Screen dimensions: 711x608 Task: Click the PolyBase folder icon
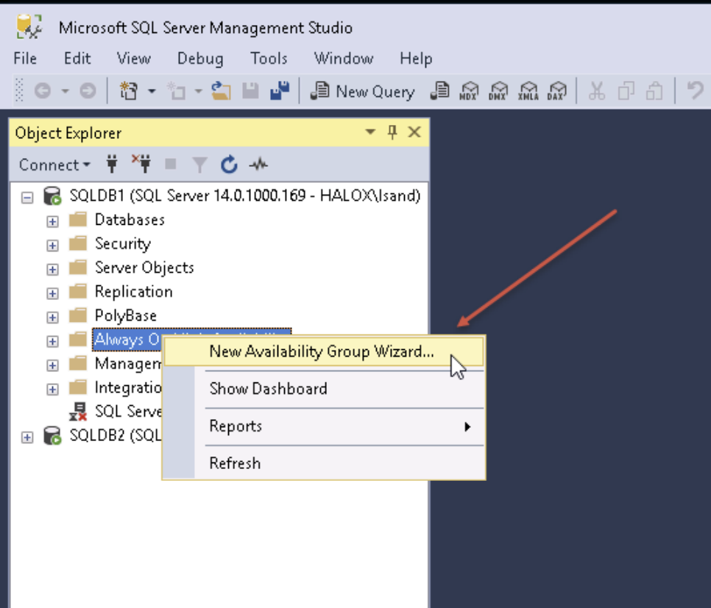78,315
